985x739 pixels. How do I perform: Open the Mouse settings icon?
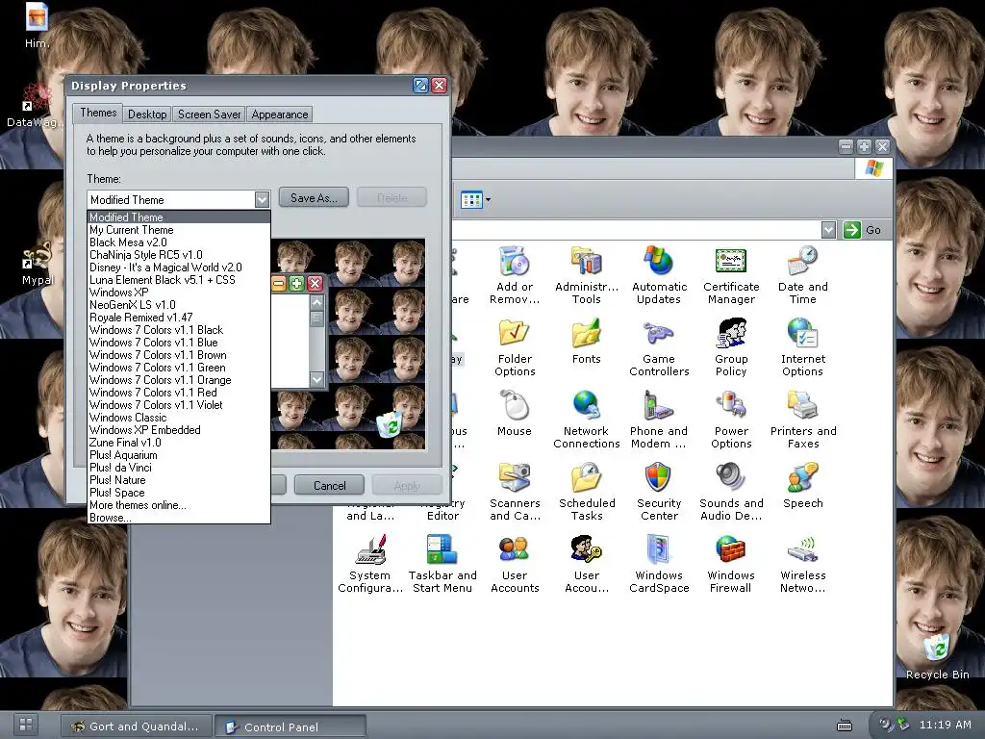click(x=515, y=406)
